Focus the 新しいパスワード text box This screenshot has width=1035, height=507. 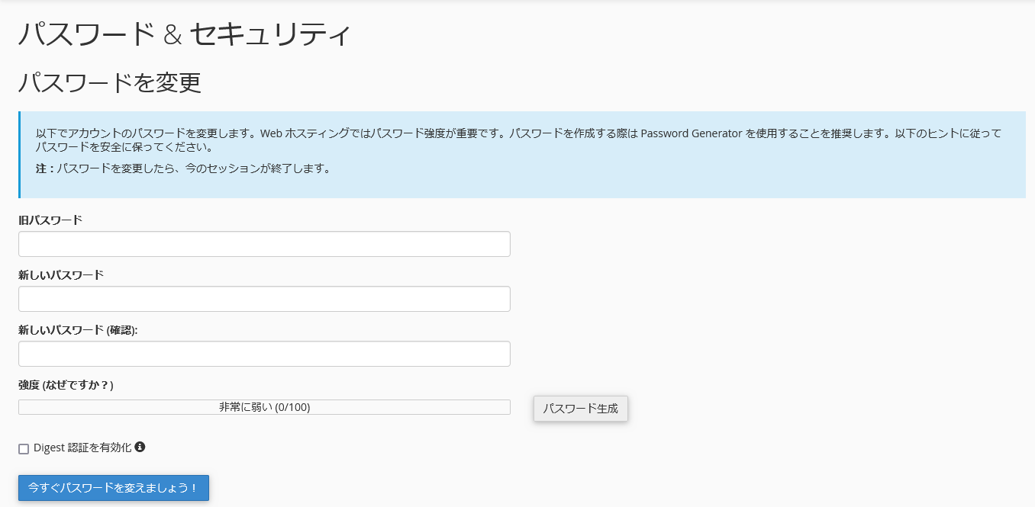[264, 298]
